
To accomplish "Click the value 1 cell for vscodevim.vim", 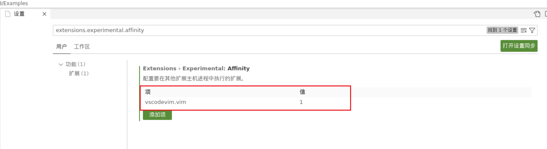I will (301, 102).
